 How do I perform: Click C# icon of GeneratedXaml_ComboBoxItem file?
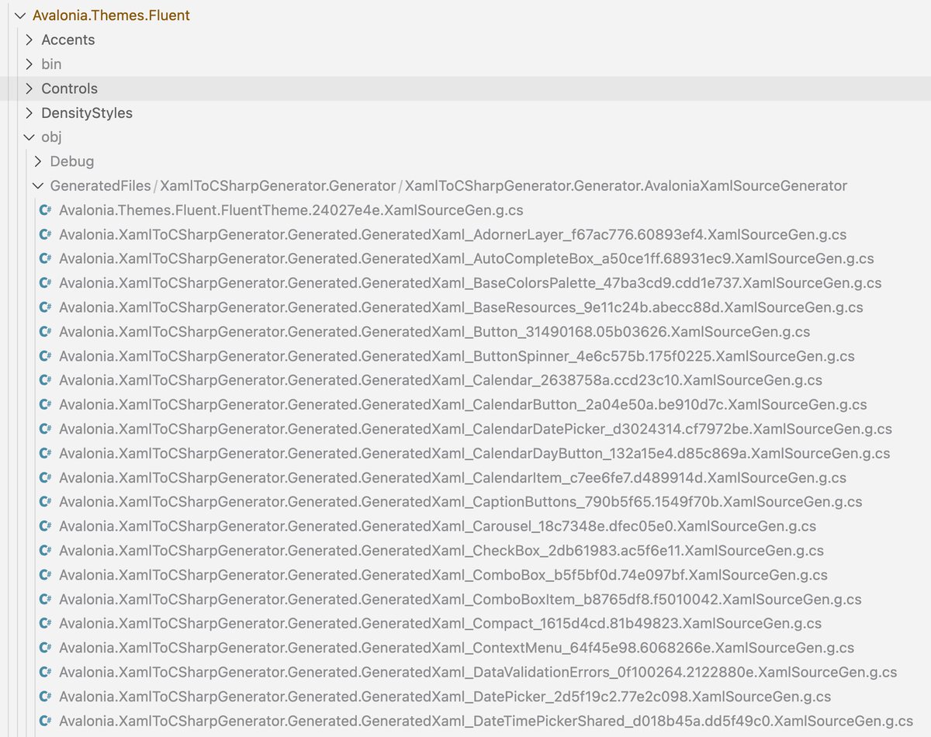(x=46, y=600)
